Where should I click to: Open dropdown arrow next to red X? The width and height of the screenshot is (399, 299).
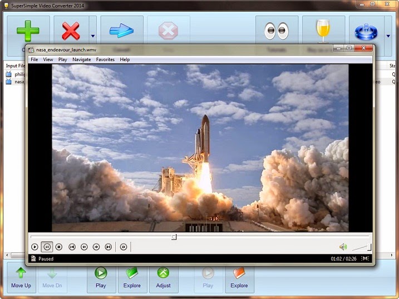93,36
